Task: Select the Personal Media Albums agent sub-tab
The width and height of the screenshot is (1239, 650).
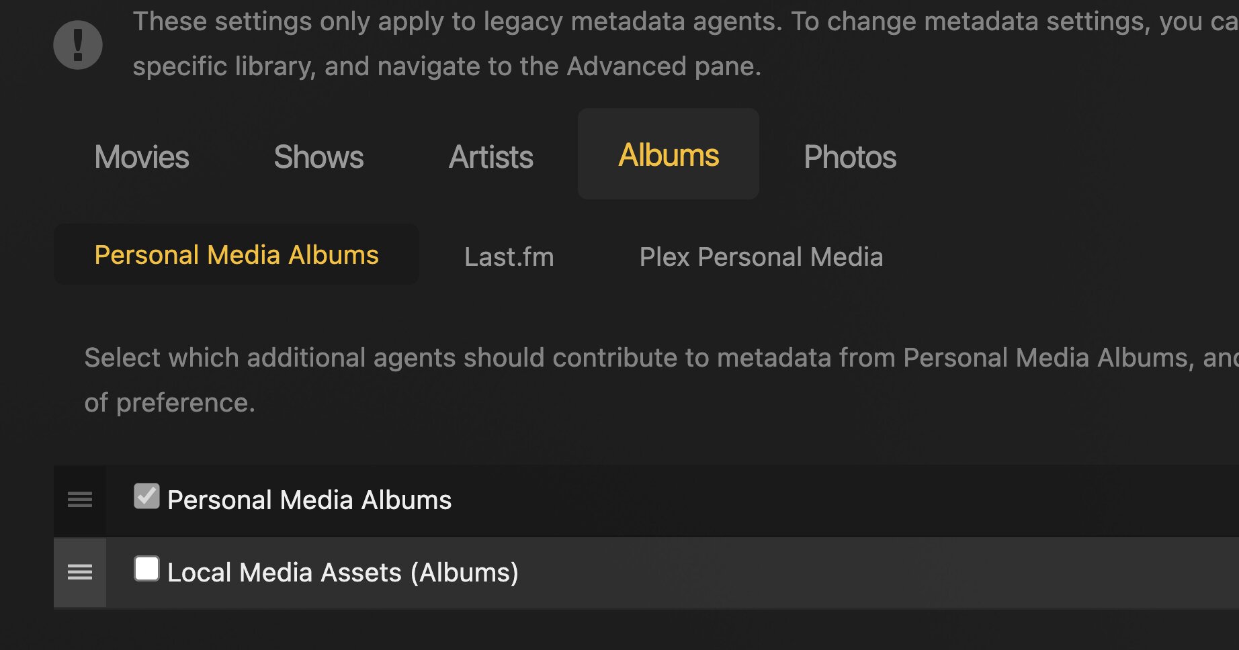Action: click(237, 255)
